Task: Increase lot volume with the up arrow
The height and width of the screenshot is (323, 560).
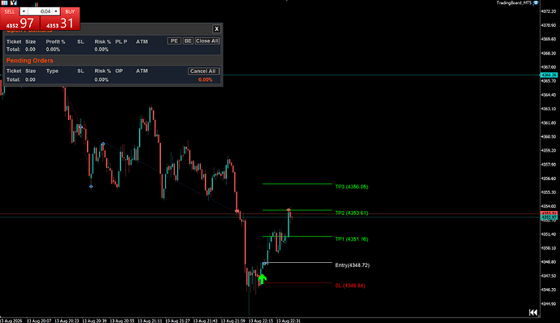Action: (x=56, y=11)
